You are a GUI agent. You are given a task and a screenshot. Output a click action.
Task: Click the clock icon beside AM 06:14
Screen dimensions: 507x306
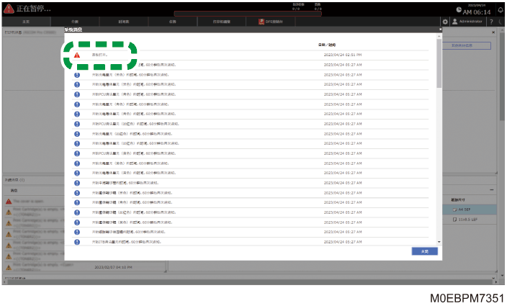coord(459,9)
